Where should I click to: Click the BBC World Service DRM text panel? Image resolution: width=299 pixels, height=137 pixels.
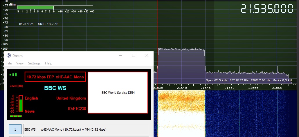tap(118, 93)
